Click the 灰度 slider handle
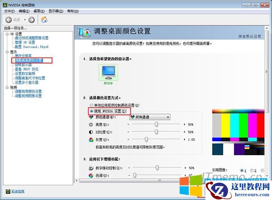This screenshot has width=272, height=200. coord(146,139)
